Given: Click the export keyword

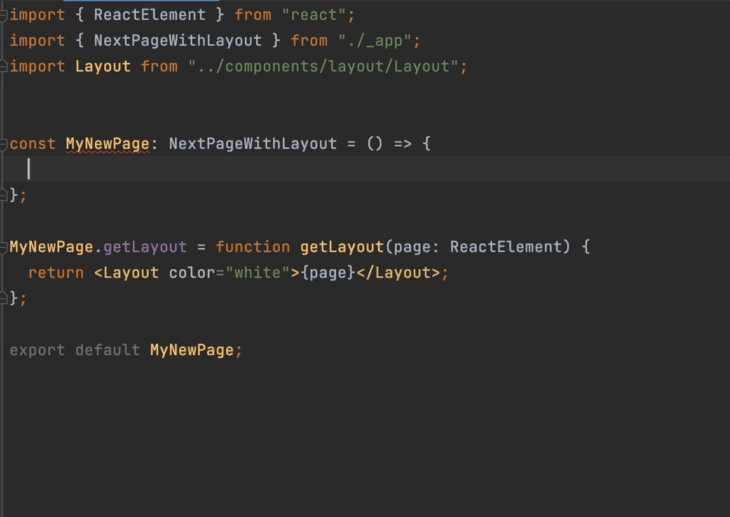Looking at the screenshot, I should tap(37, 350).
